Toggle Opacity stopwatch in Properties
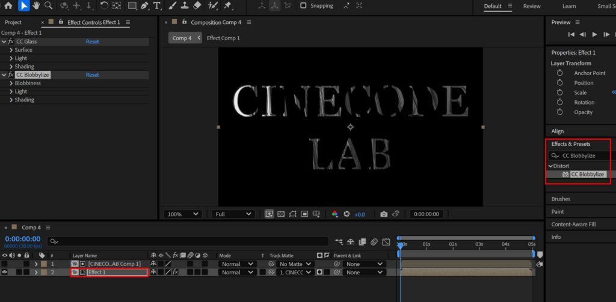 coord(560,112)
